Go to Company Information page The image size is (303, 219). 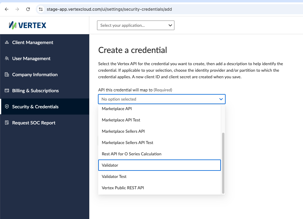click(45, 74)
